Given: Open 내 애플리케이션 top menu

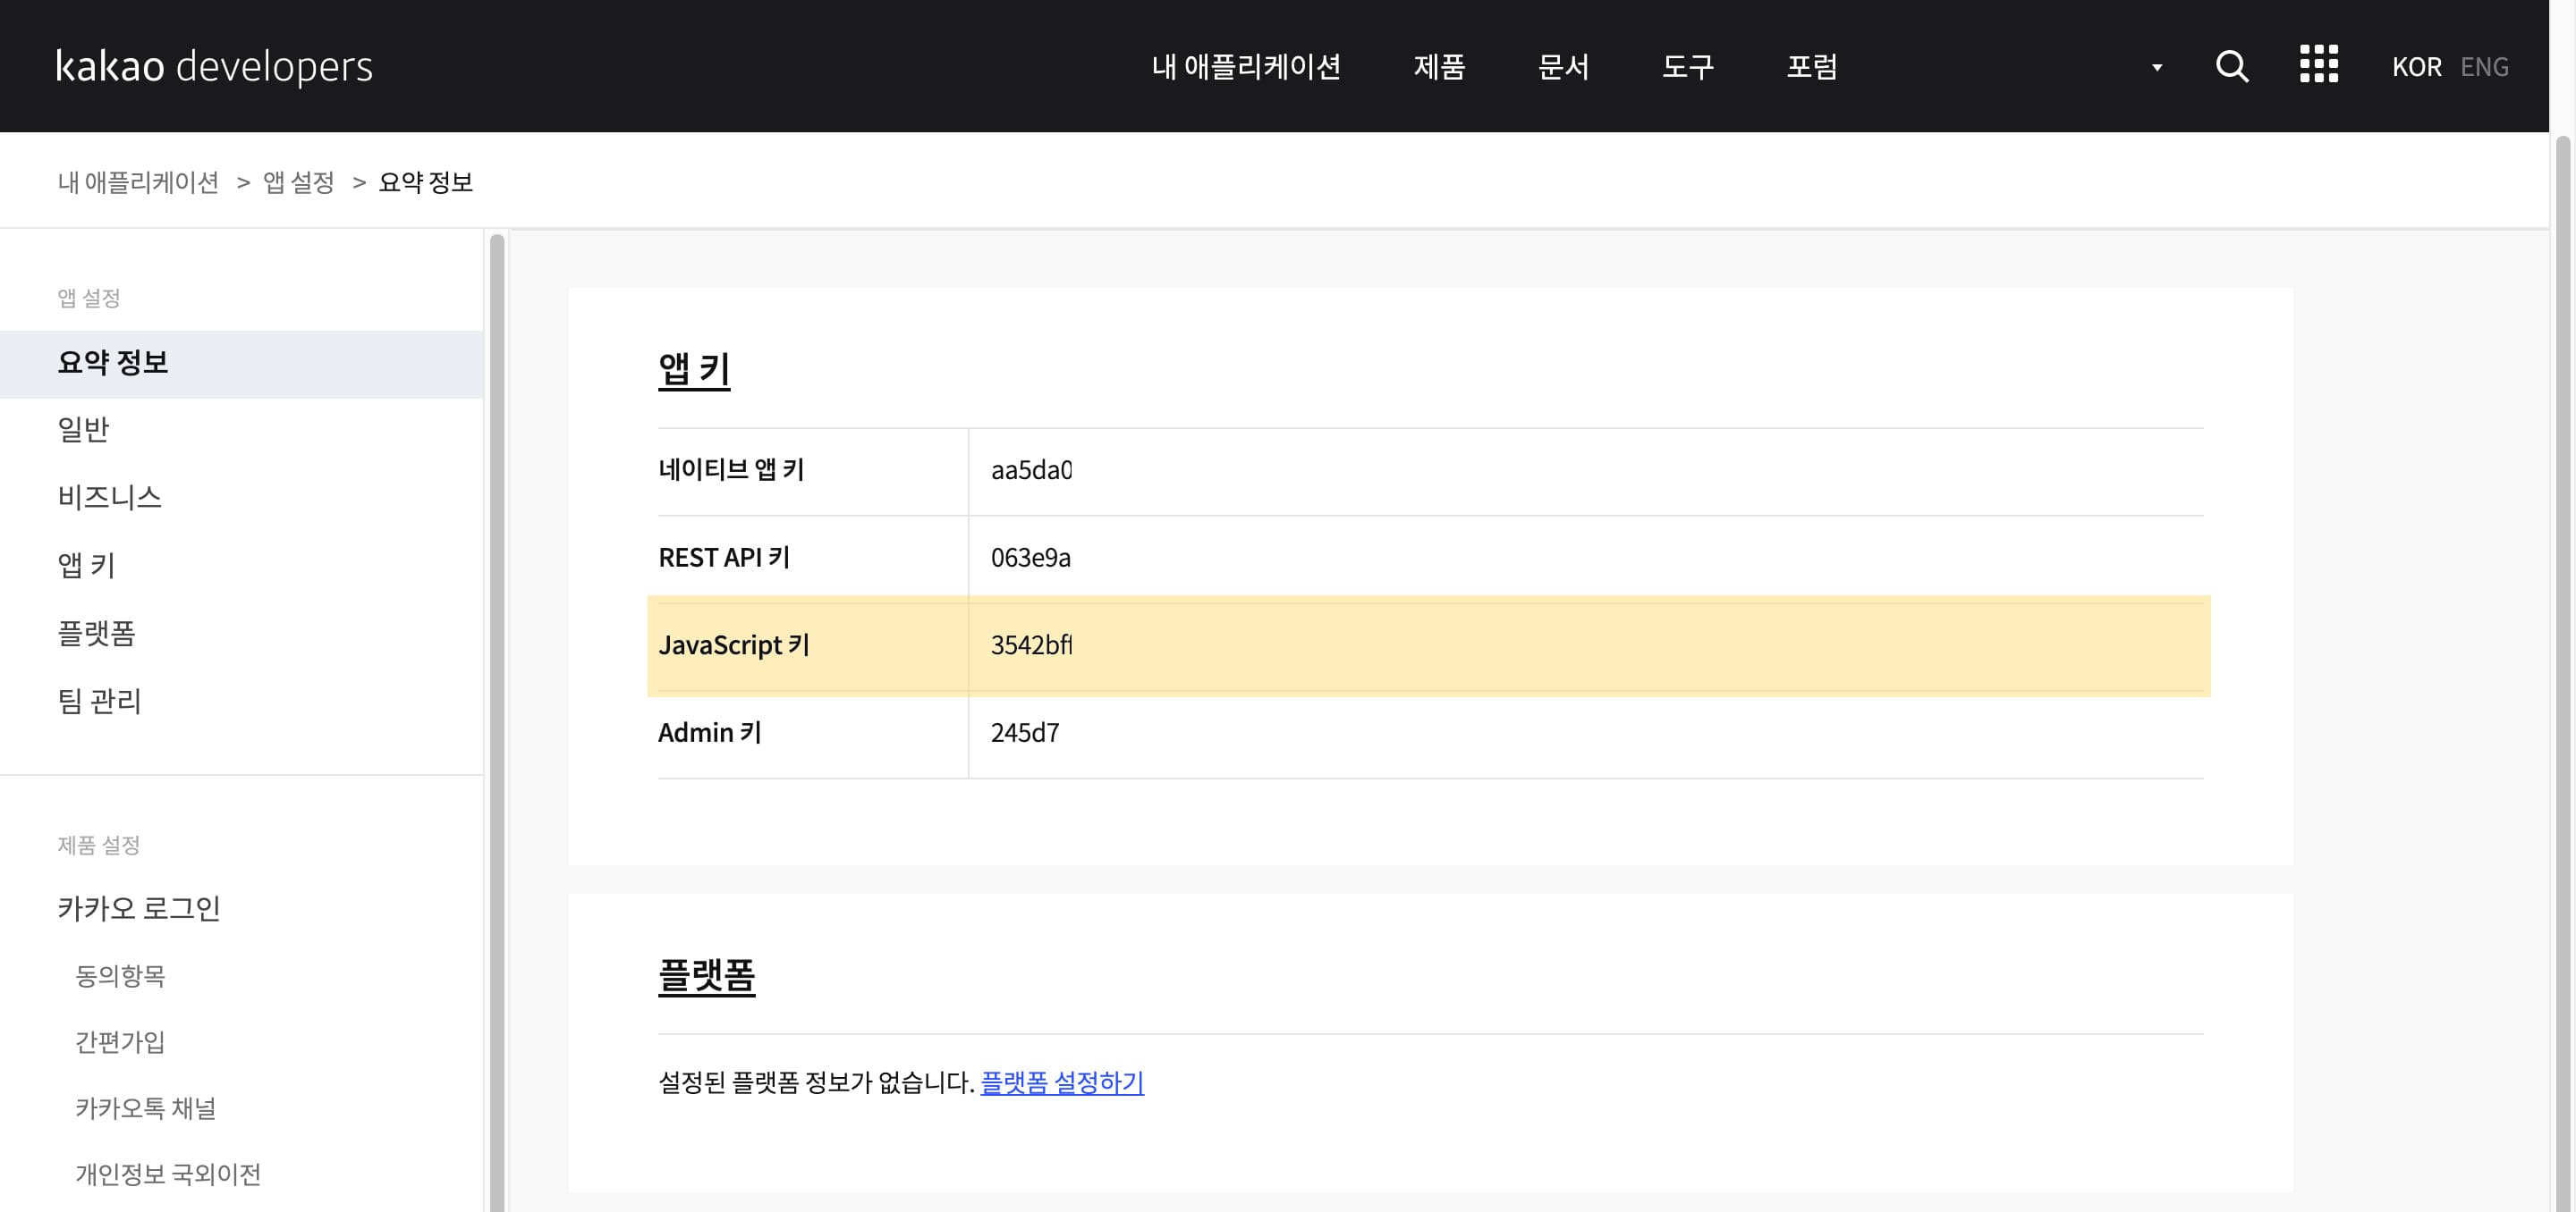Looking at the screenshot, I should pyautogui.click(x=1246, y=67).
